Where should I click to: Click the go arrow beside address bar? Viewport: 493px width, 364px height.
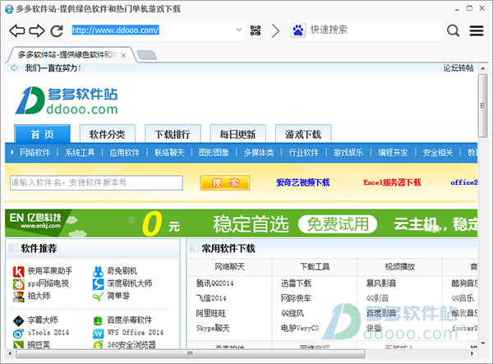[275, 30]
